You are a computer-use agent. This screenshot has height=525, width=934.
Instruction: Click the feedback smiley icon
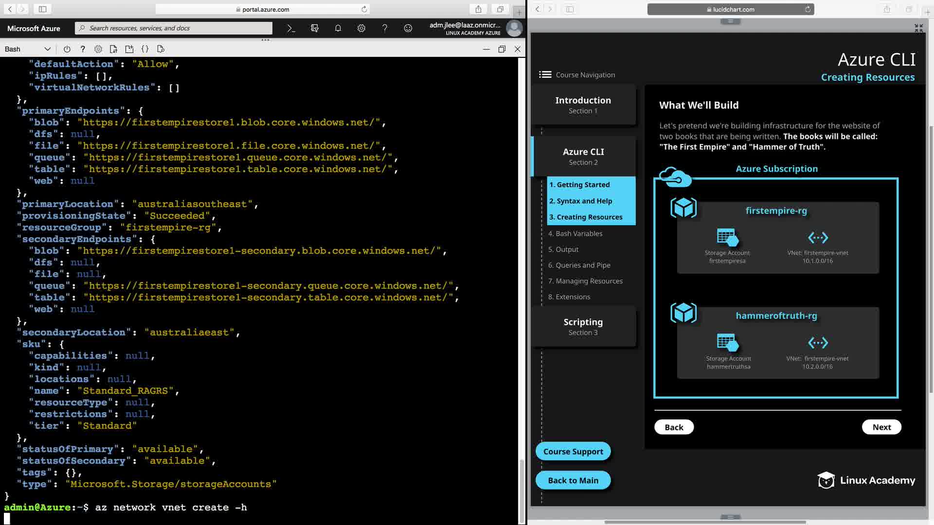pos(408,28)
